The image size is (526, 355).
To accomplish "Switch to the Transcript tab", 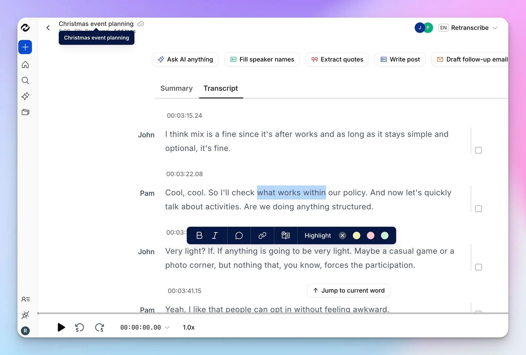I will click(x=221, y=88).
